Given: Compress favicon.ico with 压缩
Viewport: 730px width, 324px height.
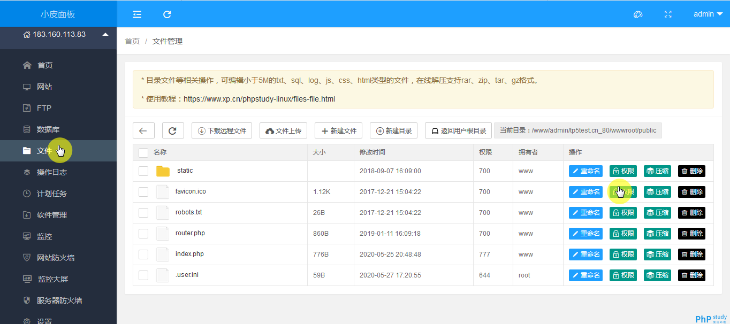Looking at the screenshot, I should pos(657,192).
